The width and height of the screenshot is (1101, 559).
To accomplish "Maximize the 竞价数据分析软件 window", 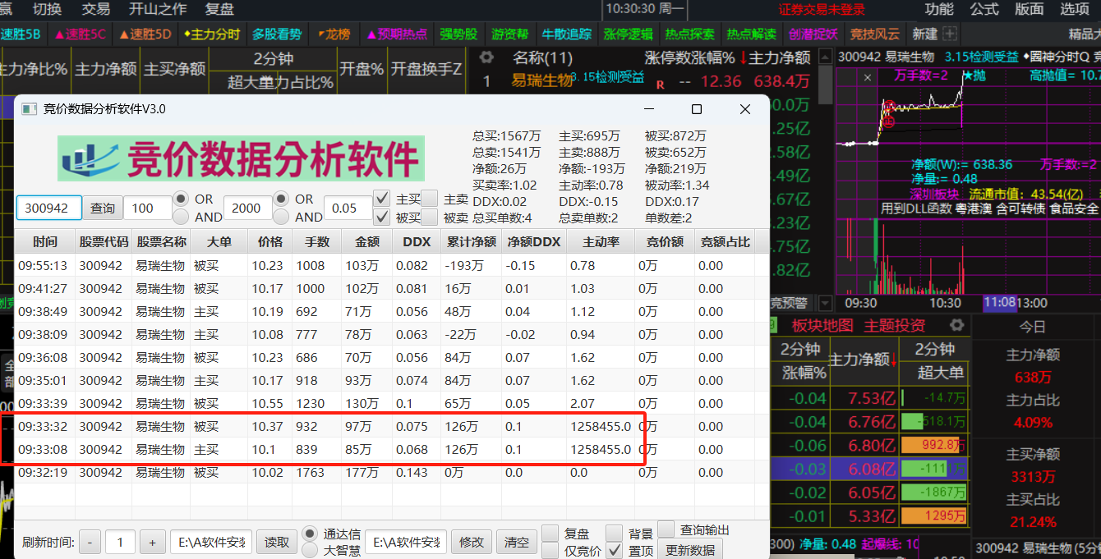I will (697, 109).
